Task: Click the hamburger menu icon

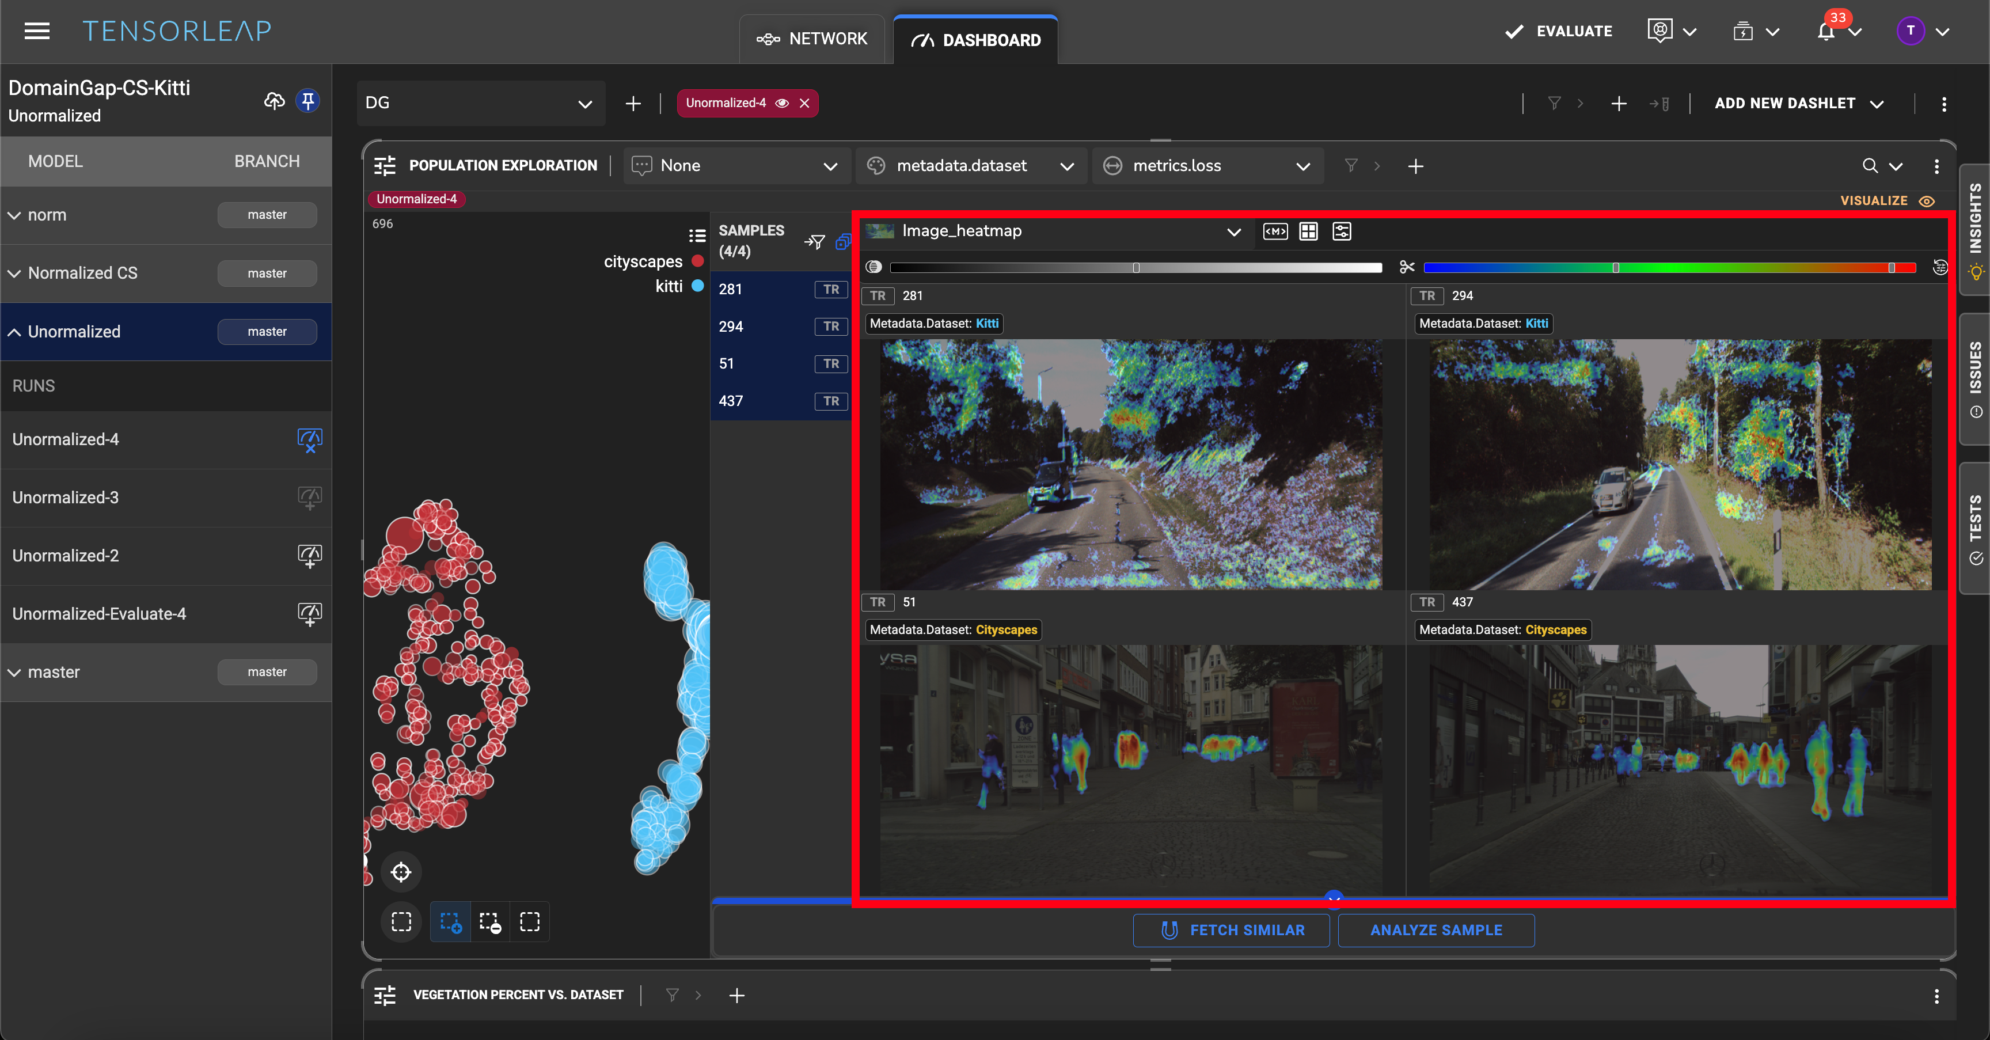Action: click(x=36, y=31)
